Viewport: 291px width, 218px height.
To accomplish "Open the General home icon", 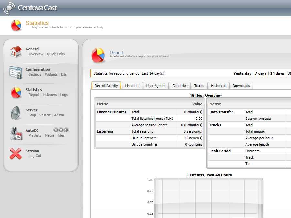I will 16,52.
